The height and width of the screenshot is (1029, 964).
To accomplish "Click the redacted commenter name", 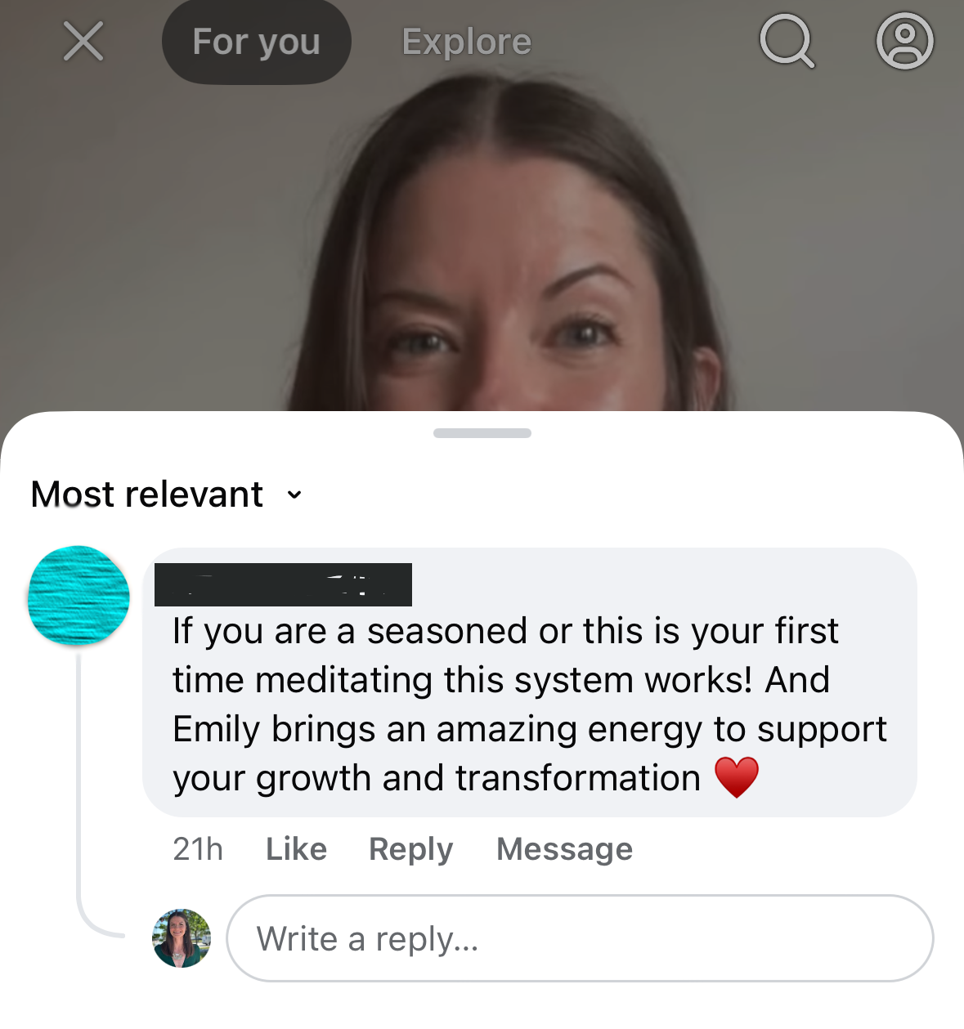I will (283, 584).
